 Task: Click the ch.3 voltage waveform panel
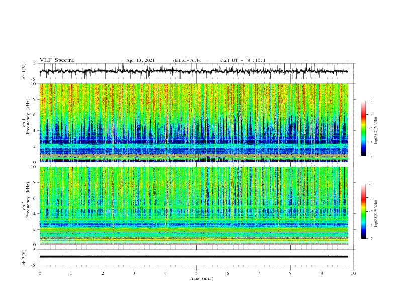point(197,257)
